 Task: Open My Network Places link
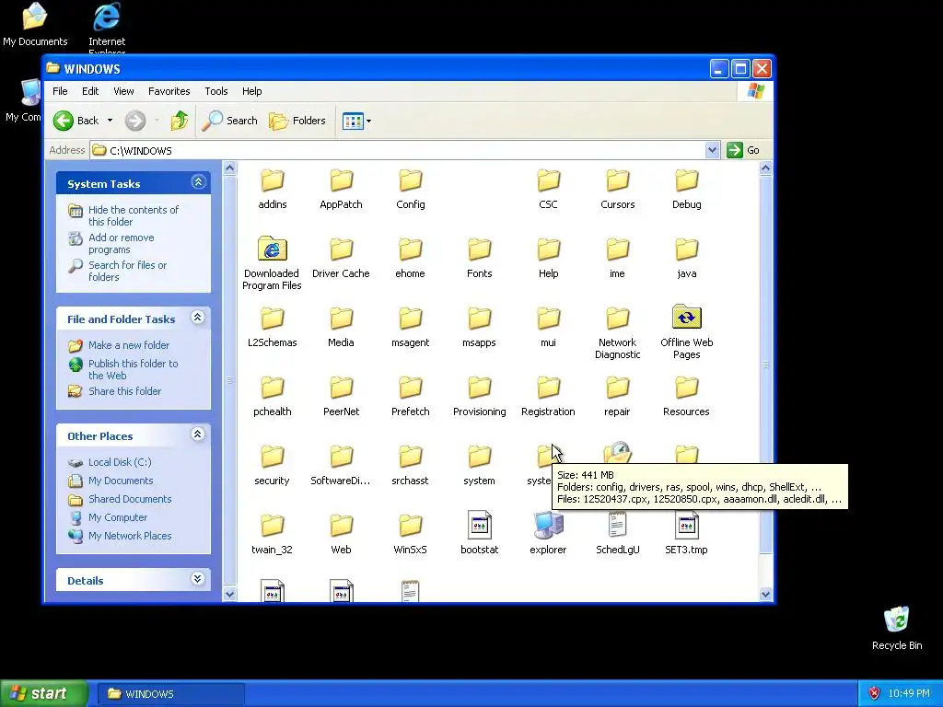click(x=130, y=537)
